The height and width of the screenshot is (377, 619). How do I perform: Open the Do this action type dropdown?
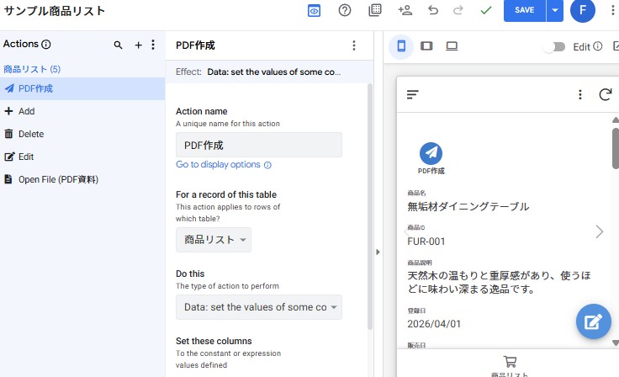pos(258,307)
